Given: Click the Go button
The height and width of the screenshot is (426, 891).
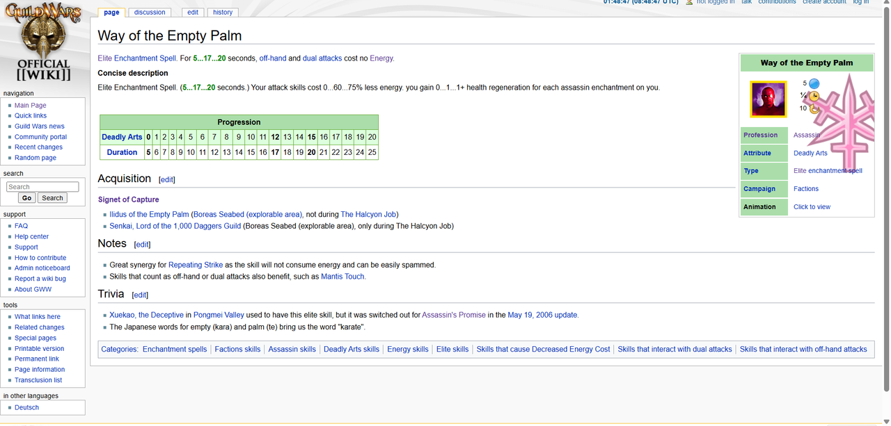Looking at the screenshot, I should [x=26, y=198].
